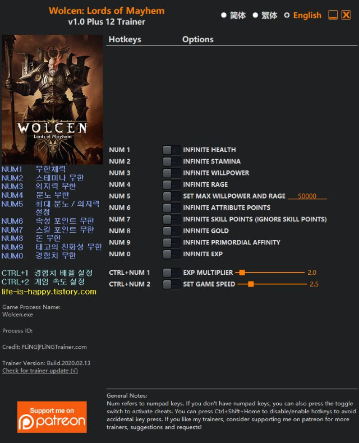Click Trainer Version Build.2020.02.13 text
This screenshot has width=359, height=443.
click(x=47, y=363)
